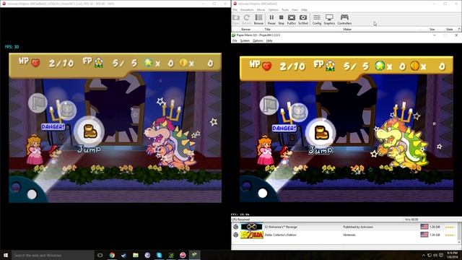Sort game list by Size column
462x260 pixels.
click(x=432, y=29)
